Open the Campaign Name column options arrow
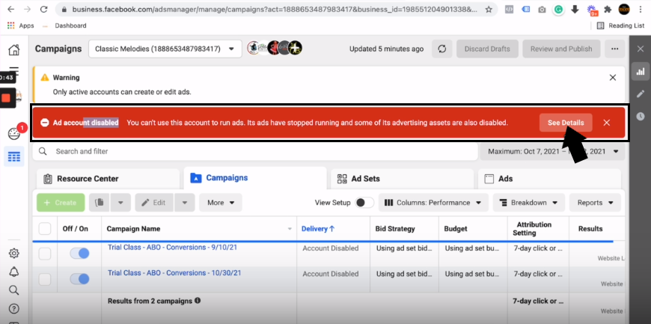 [290, 229]
